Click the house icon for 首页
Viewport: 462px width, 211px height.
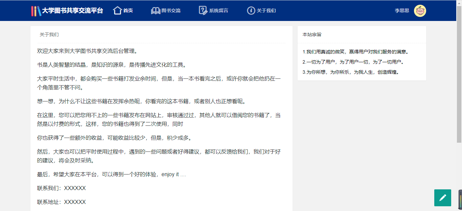[117, 10]
